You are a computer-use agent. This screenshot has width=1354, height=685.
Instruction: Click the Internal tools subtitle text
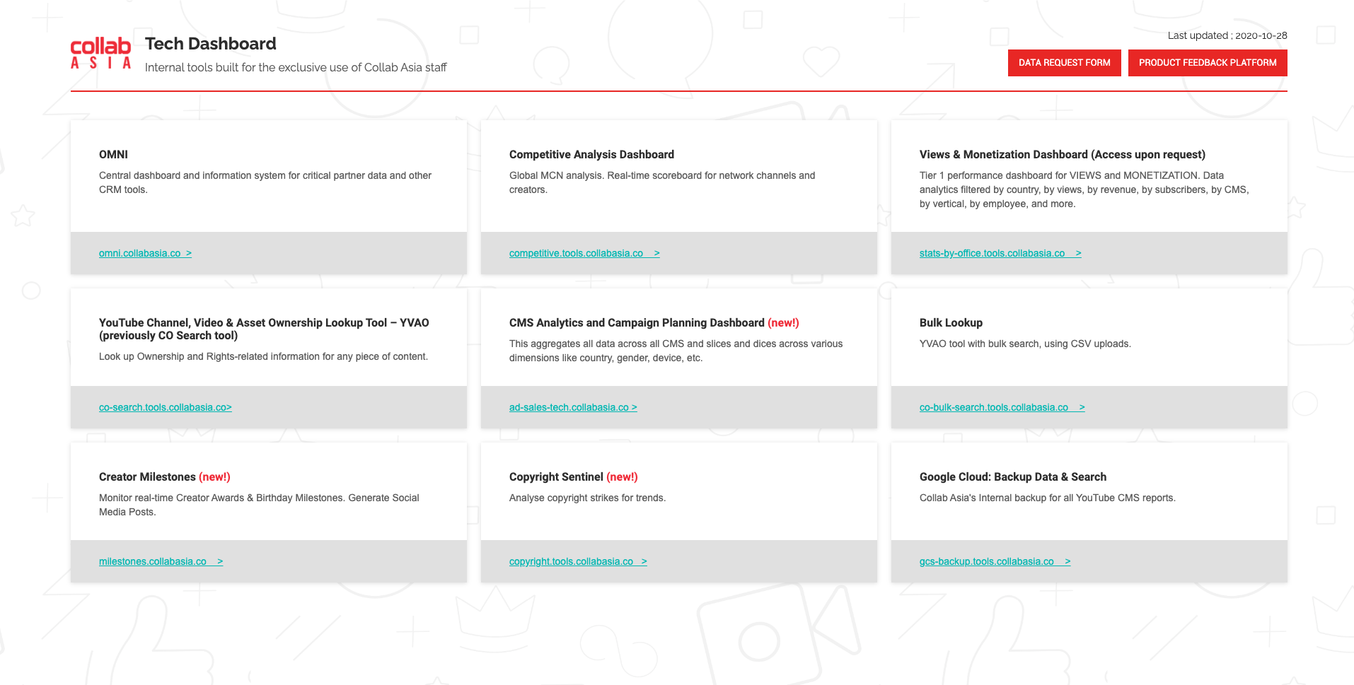(296, 67)
